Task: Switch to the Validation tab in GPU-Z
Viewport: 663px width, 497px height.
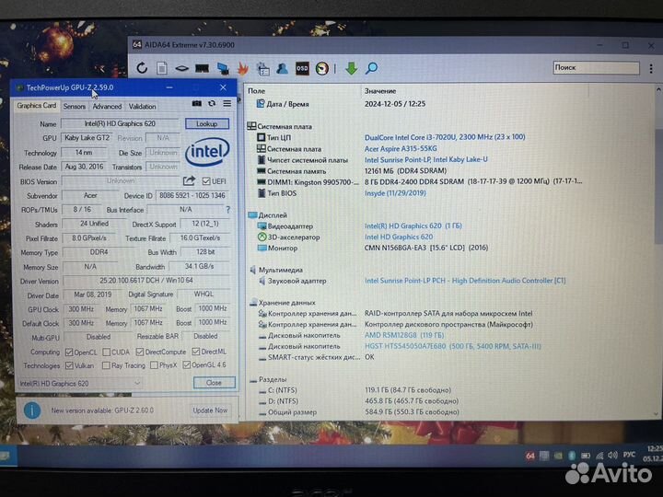Action: click(142, 107)
